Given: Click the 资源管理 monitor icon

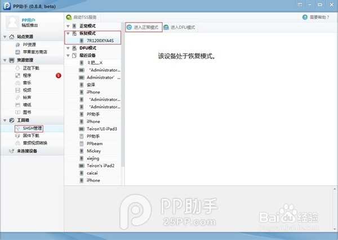Looking at the screenshot, I should 12,60.
